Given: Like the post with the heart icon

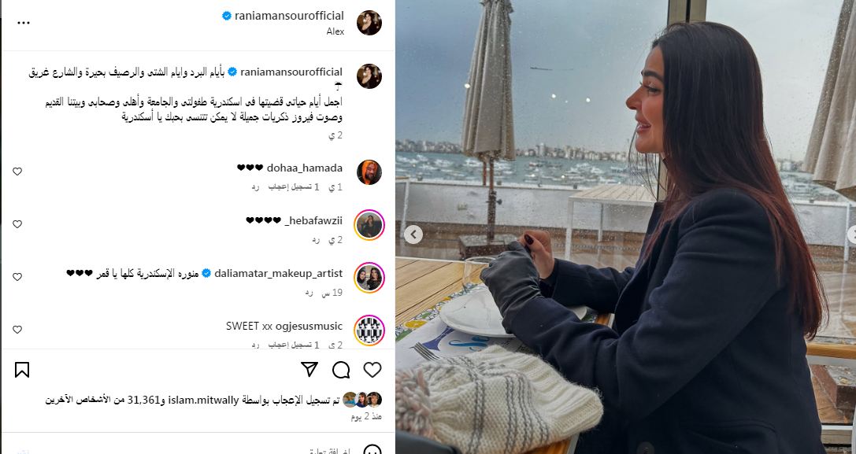Looking at the screenshot, I should tap(372, 370).
